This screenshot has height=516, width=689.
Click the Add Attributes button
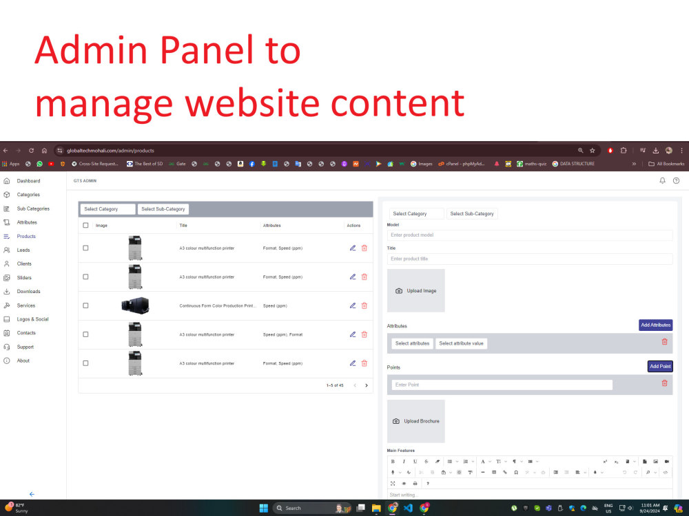click(655, 325)
